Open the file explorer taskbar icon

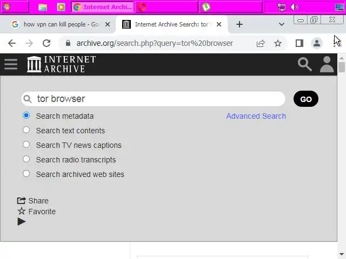(42, 7)
